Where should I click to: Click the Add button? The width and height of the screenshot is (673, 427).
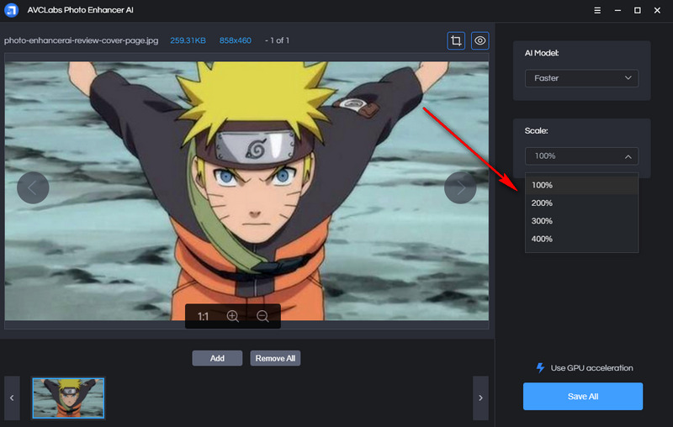click(x=217, y=358)
